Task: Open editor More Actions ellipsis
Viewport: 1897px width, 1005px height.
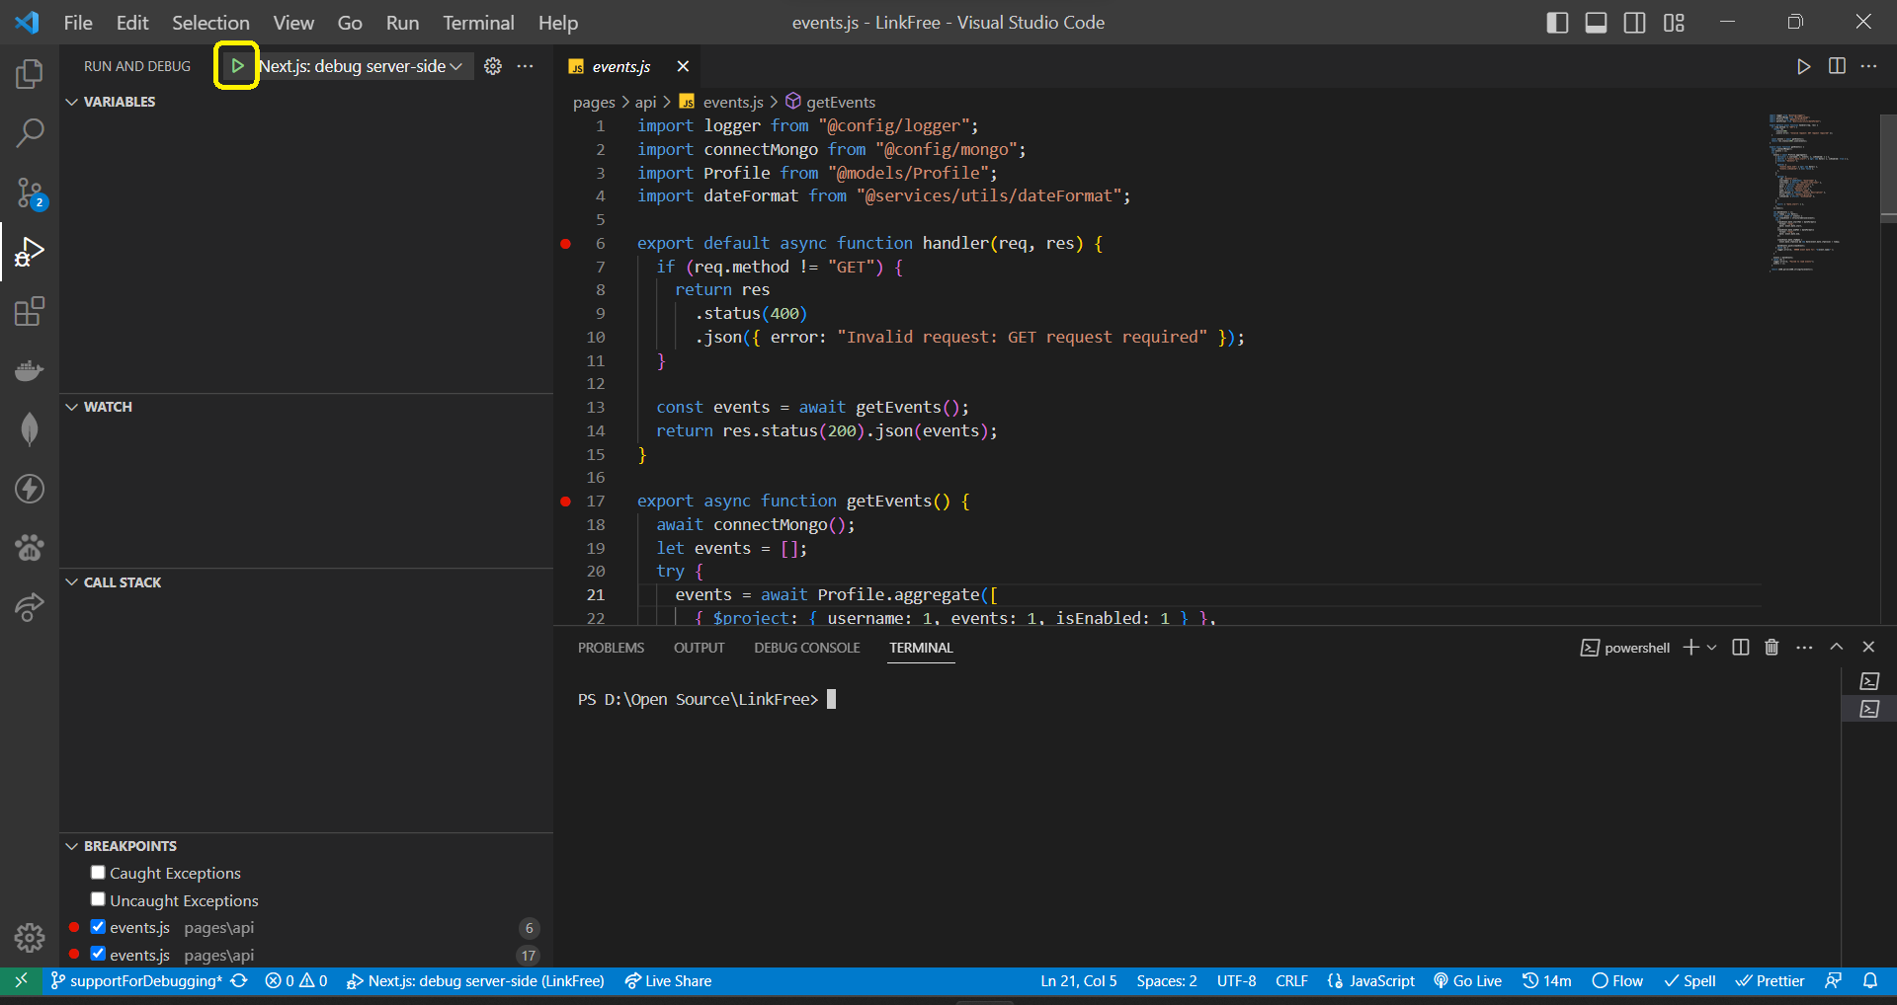Action: tap(1868, 66)
